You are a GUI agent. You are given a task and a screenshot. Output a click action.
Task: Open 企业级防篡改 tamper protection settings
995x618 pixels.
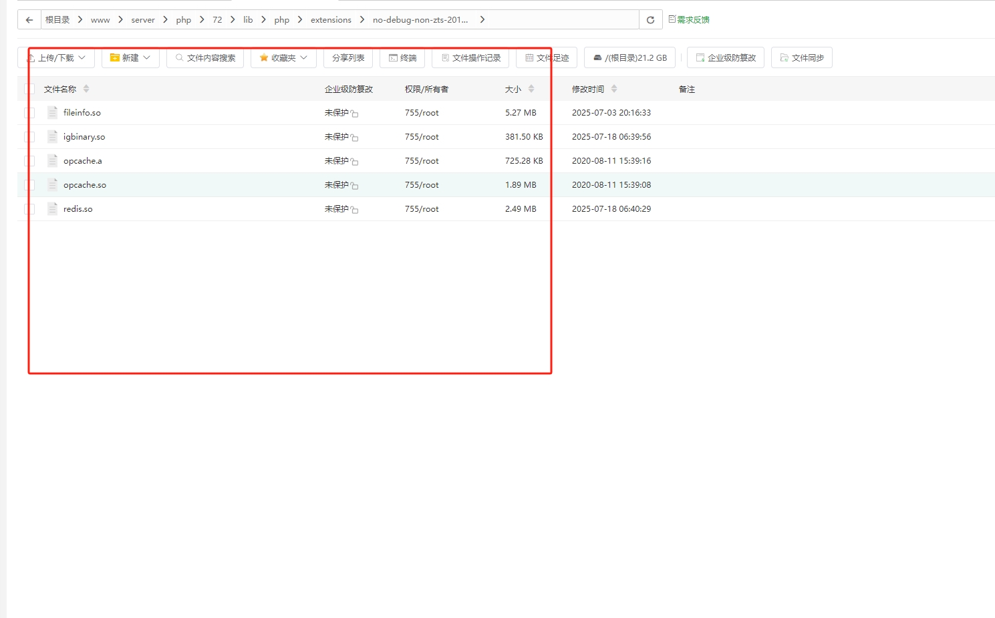[726, 57]
